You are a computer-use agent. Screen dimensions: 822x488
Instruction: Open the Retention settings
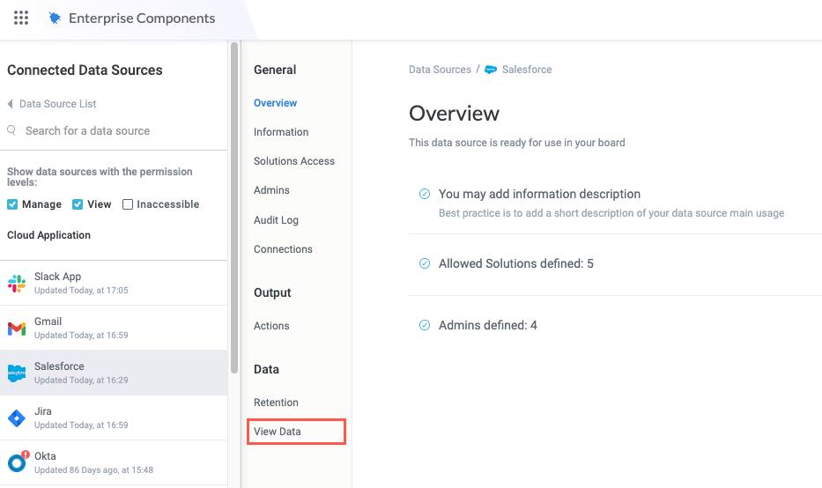point(276,403)
